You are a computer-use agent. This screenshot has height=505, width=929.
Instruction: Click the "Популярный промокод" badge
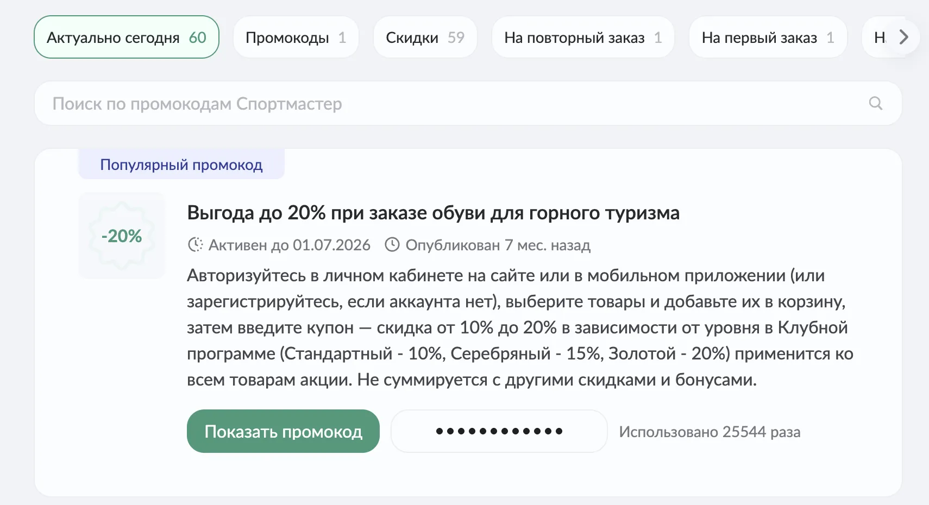pyautogui.click(x=181, y=165)
